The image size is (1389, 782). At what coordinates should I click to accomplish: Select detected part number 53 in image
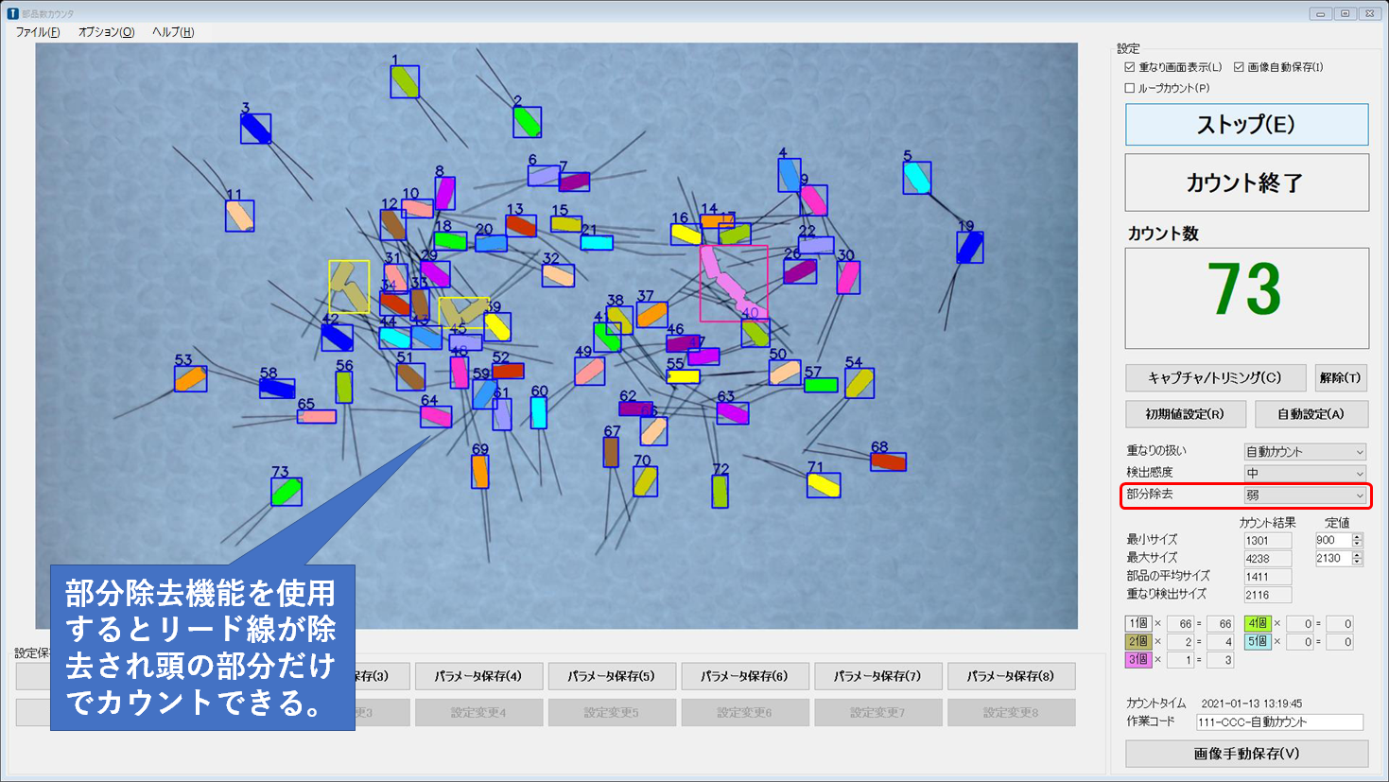[190, 378]
